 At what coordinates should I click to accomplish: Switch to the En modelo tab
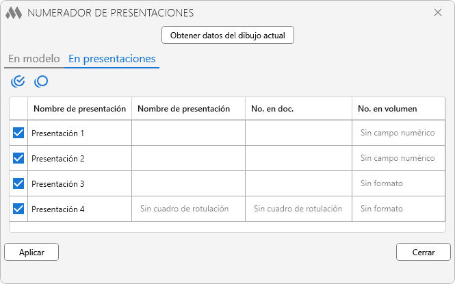pyautogui.click(x=34, y=59)
